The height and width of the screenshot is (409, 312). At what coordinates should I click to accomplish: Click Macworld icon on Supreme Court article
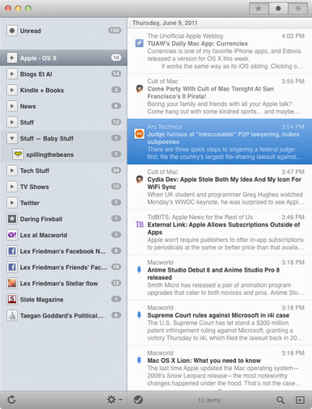click(139, 315)
